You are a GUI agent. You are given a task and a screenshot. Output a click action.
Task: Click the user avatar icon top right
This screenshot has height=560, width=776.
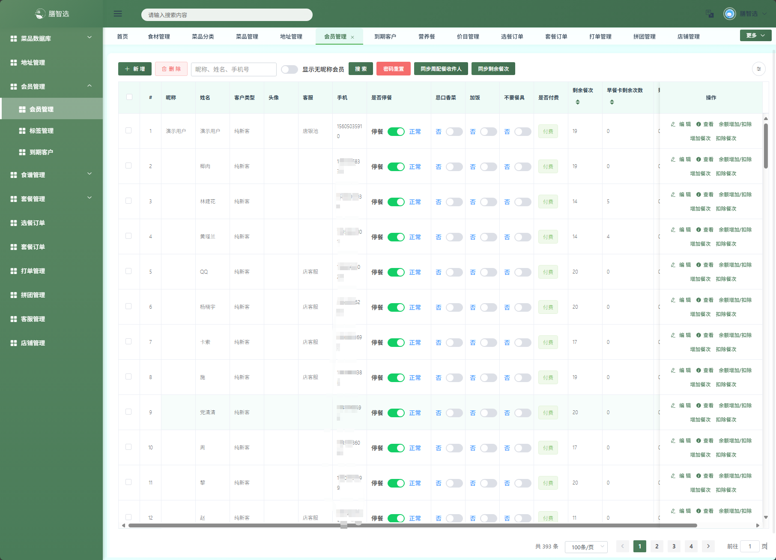(x=729, y=14)
